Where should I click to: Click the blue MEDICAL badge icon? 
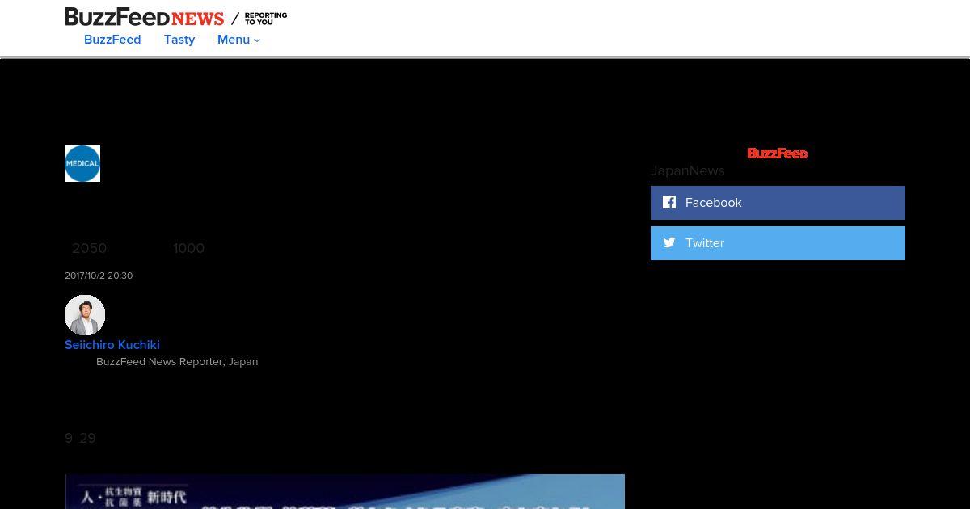pos(82,163)
